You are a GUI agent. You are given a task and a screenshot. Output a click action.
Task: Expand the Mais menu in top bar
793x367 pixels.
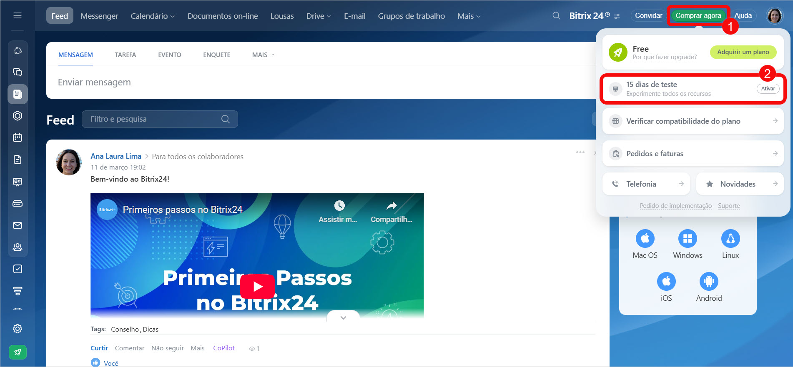coord(469,16)
